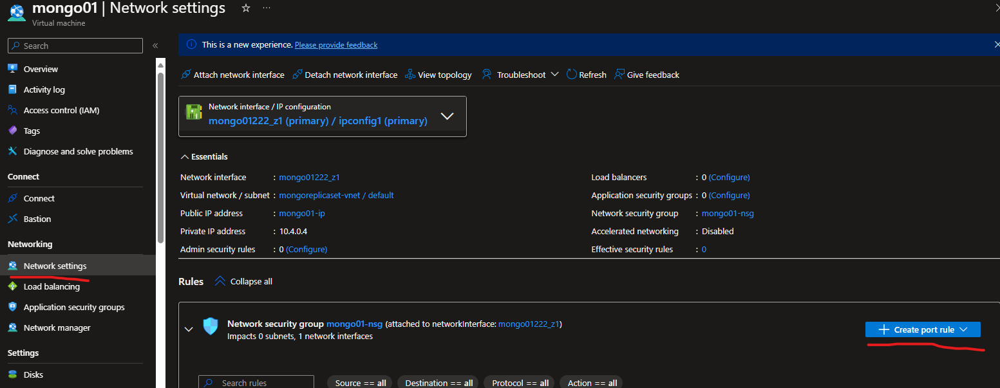Open mongo01-nsg link in the Rules header
Image resolution: width=1000 pixels, height=388 pixels.
[355, 324]
